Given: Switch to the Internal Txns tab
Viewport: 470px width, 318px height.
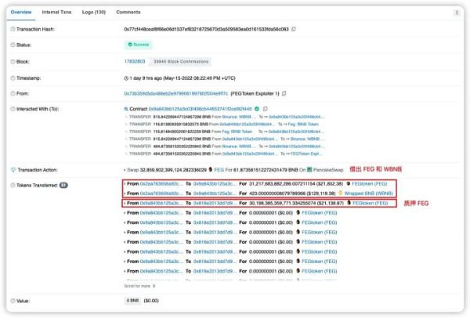Looking at the screenshot, I should [x=57, y=12].
